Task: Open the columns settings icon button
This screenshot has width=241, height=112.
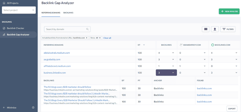Action: pos(206,29)
